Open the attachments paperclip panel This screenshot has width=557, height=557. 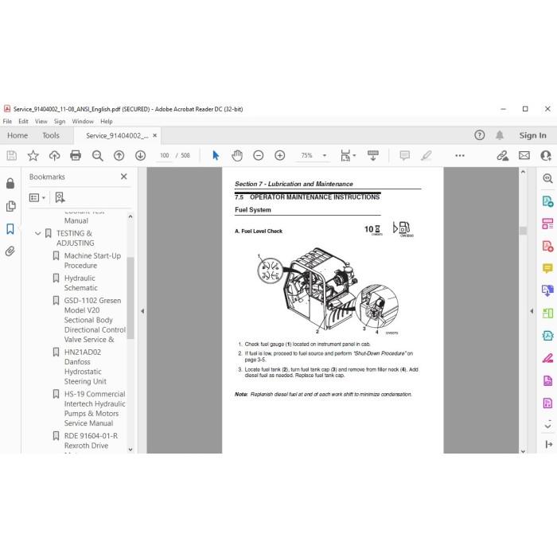point(10,251)
